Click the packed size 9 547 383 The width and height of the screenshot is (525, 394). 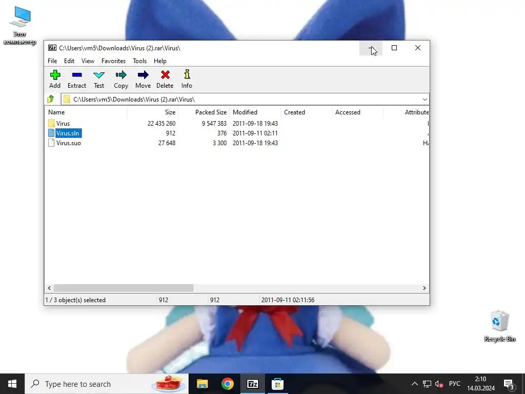[214, 124]
